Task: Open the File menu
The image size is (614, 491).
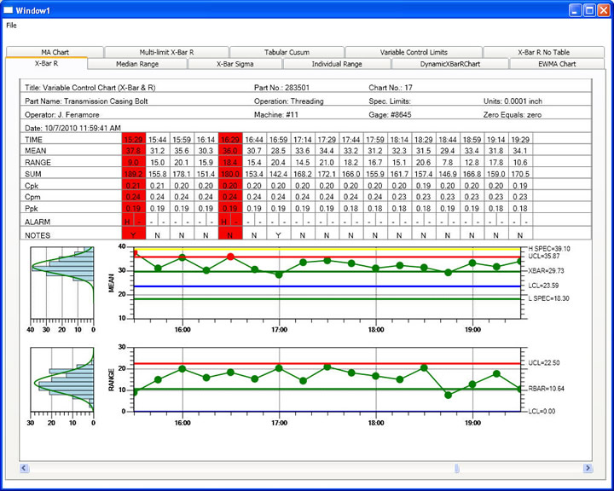Action: pyautogui.click(x=11, y=26)
